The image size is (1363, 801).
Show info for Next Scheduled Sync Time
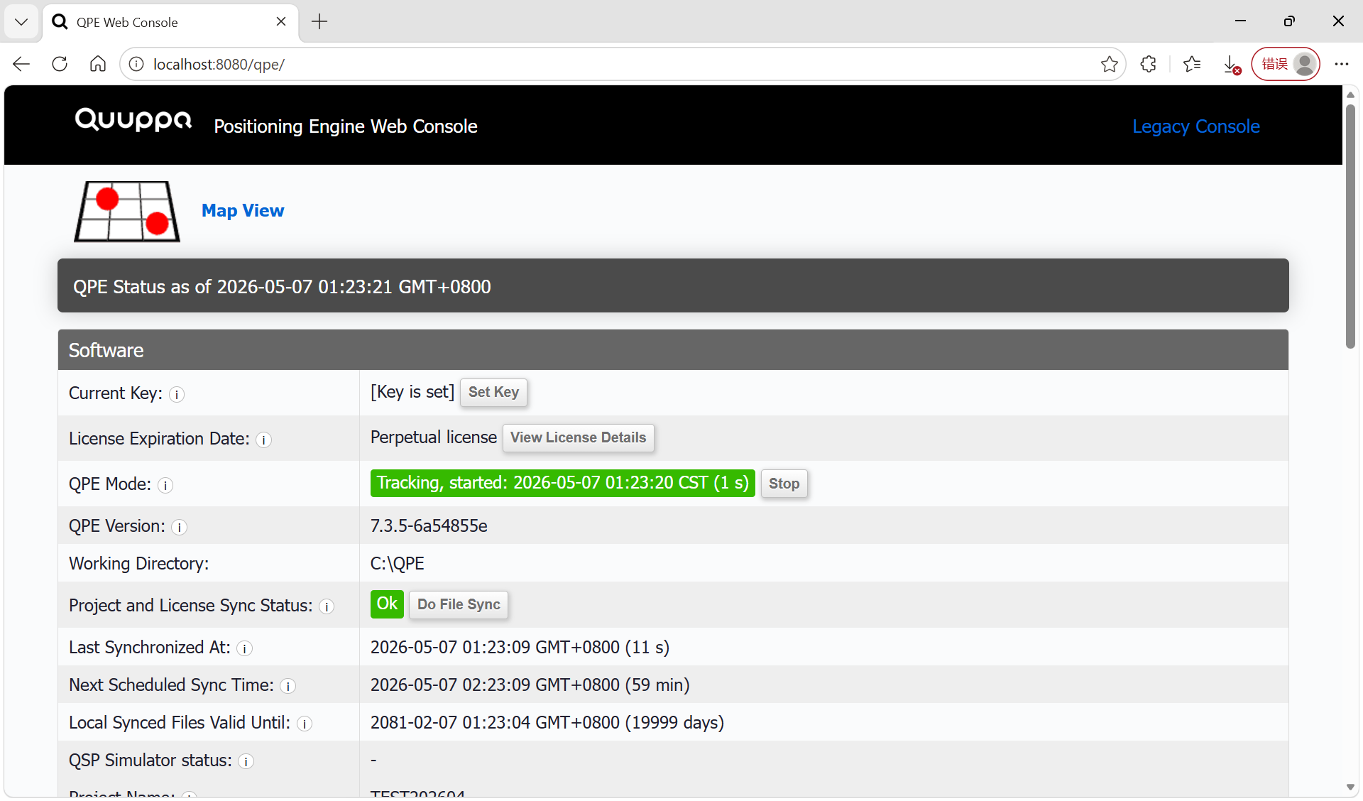[288, 686]
